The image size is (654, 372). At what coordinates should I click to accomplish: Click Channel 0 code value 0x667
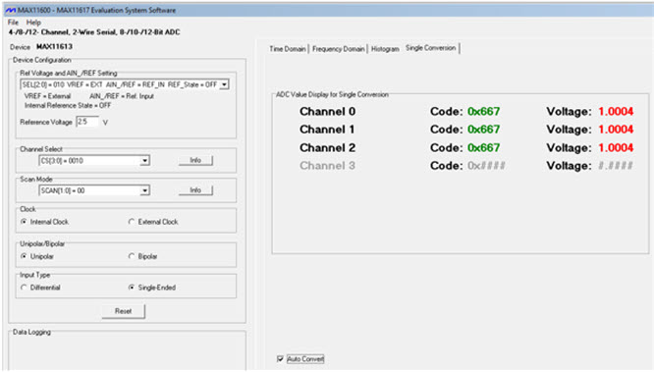[x=483, y=112]
